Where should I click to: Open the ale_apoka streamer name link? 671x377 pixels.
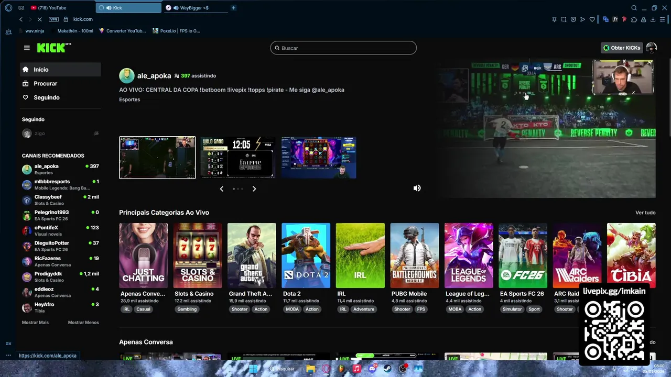[154, 76]
